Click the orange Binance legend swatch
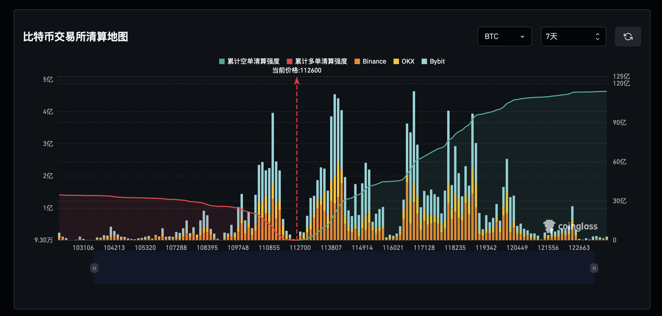662x316 pixels. point(357,61)
